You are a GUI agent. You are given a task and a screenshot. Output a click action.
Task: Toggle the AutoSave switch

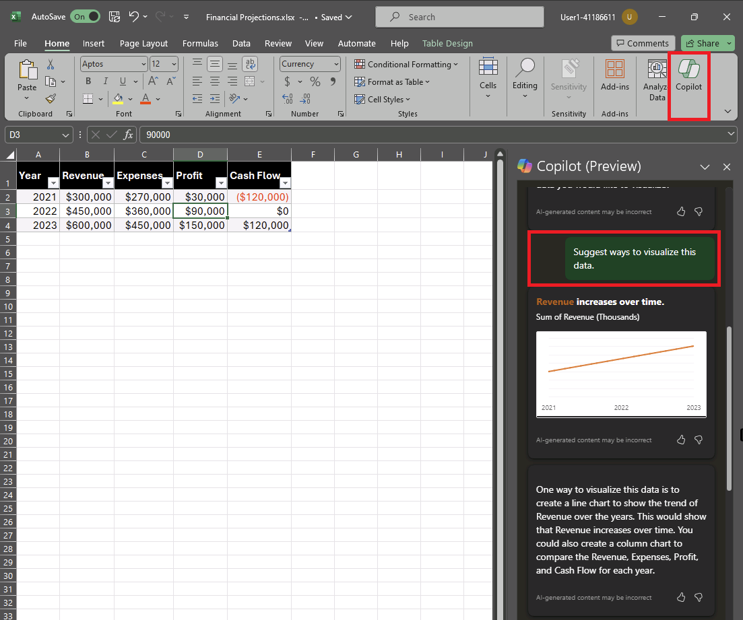85,17
